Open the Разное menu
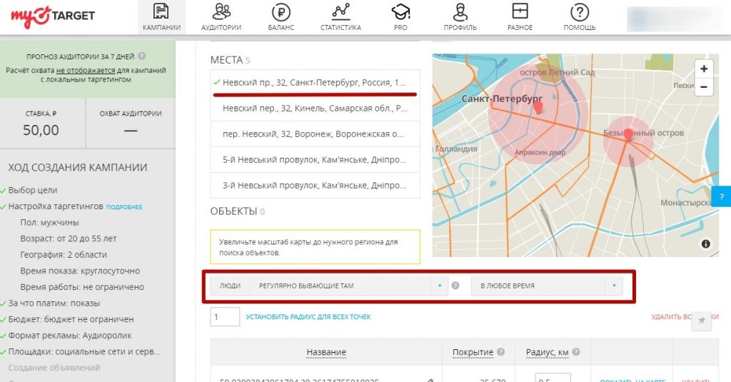 pos(520,17)
